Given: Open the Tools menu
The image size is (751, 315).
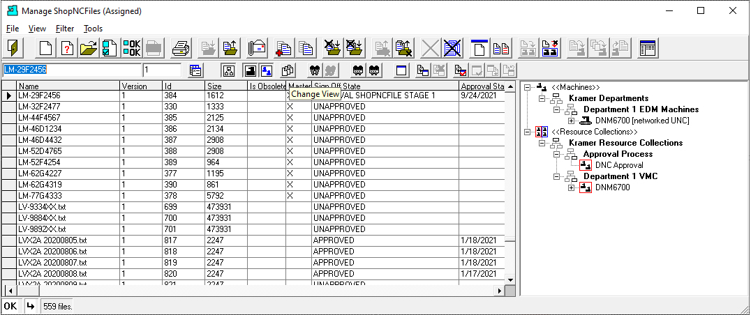Looking at the screenshot, I should coord(93,29).
